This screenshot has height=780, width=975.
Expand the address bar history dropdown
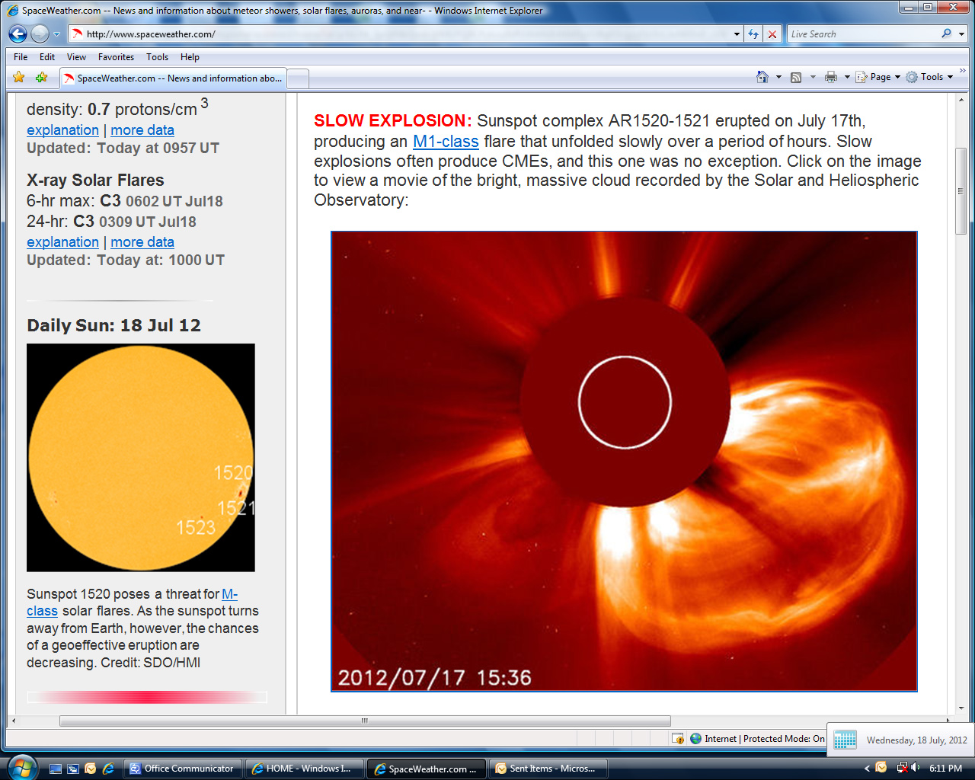(x=737, y=34)
